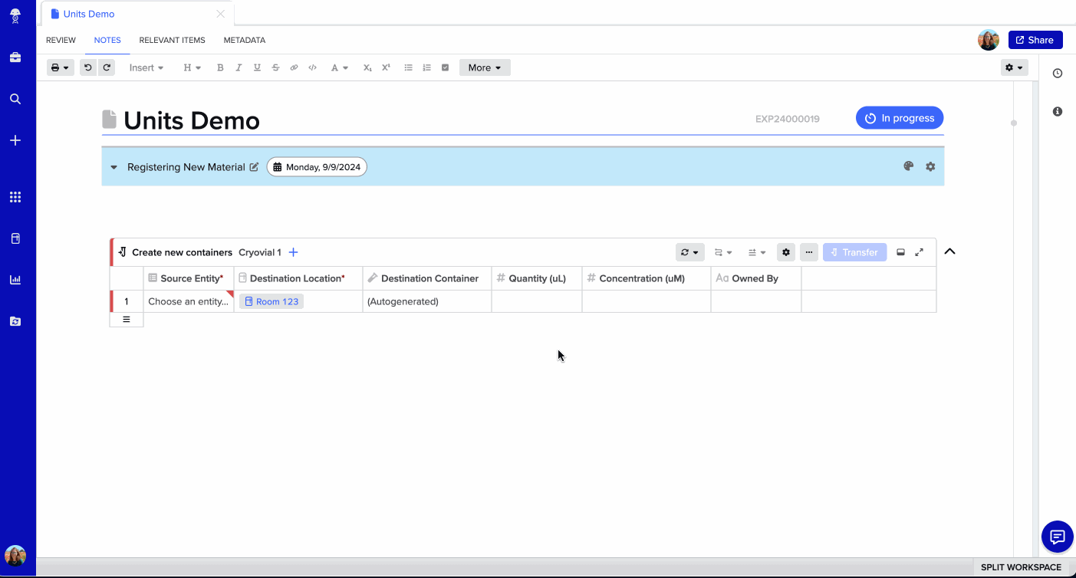Click the plus create icon in sidebar
Screen dimensions: 1076x578
(15, 140)
